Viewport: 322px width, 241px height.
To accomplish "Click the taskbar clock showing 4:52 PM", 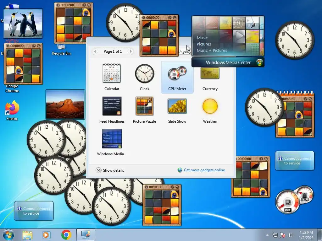I will [306, 235].
